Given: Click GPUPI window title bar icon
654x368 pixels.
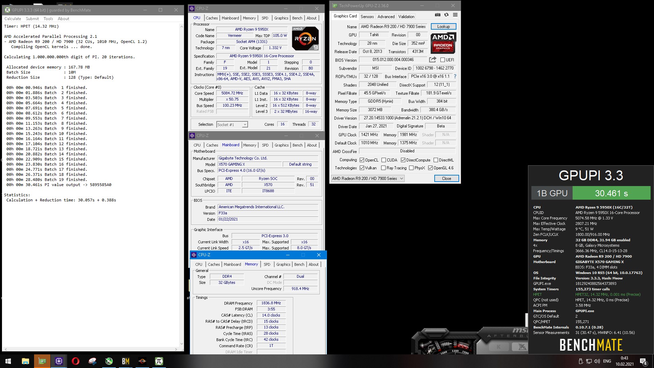Looking at the screenshot, I should coord(7,10).
